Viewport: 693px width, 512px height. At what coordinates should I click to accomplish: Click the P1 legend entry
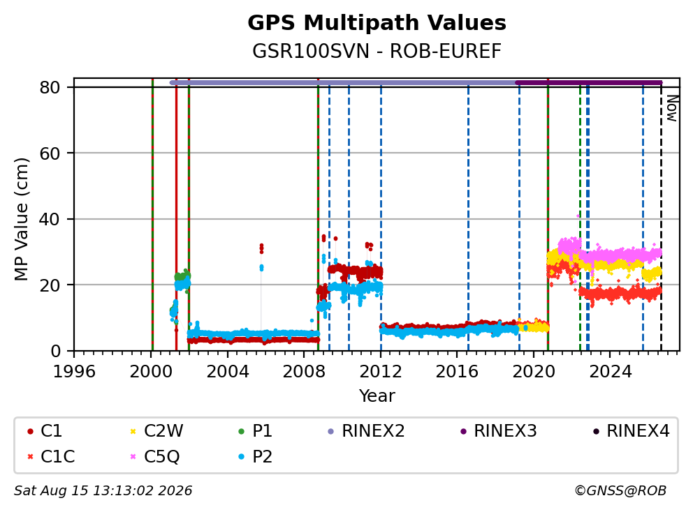point(255,431)
